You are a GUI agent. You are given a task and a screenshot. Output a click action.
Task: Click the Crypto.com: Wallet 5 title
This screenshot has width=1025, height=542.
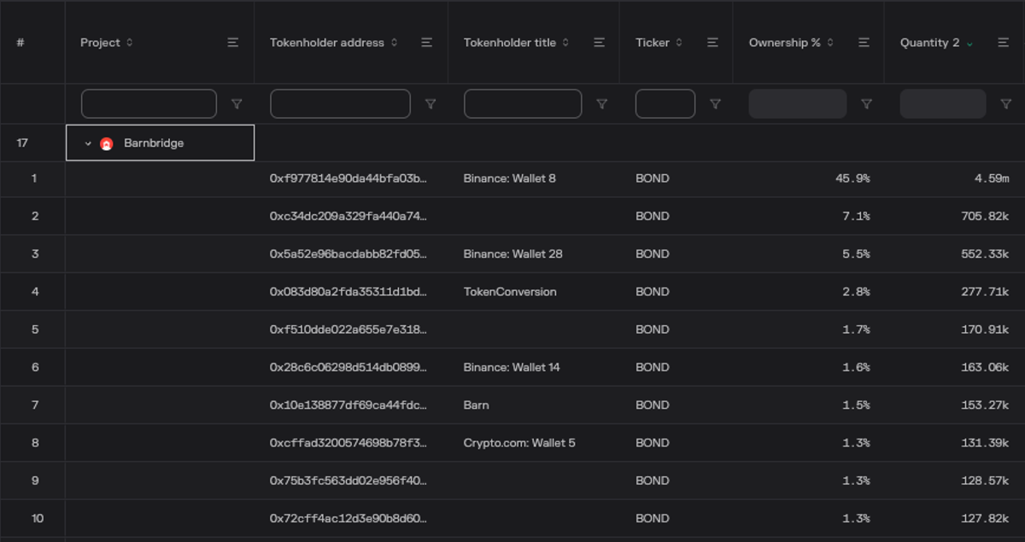[519, 443]
